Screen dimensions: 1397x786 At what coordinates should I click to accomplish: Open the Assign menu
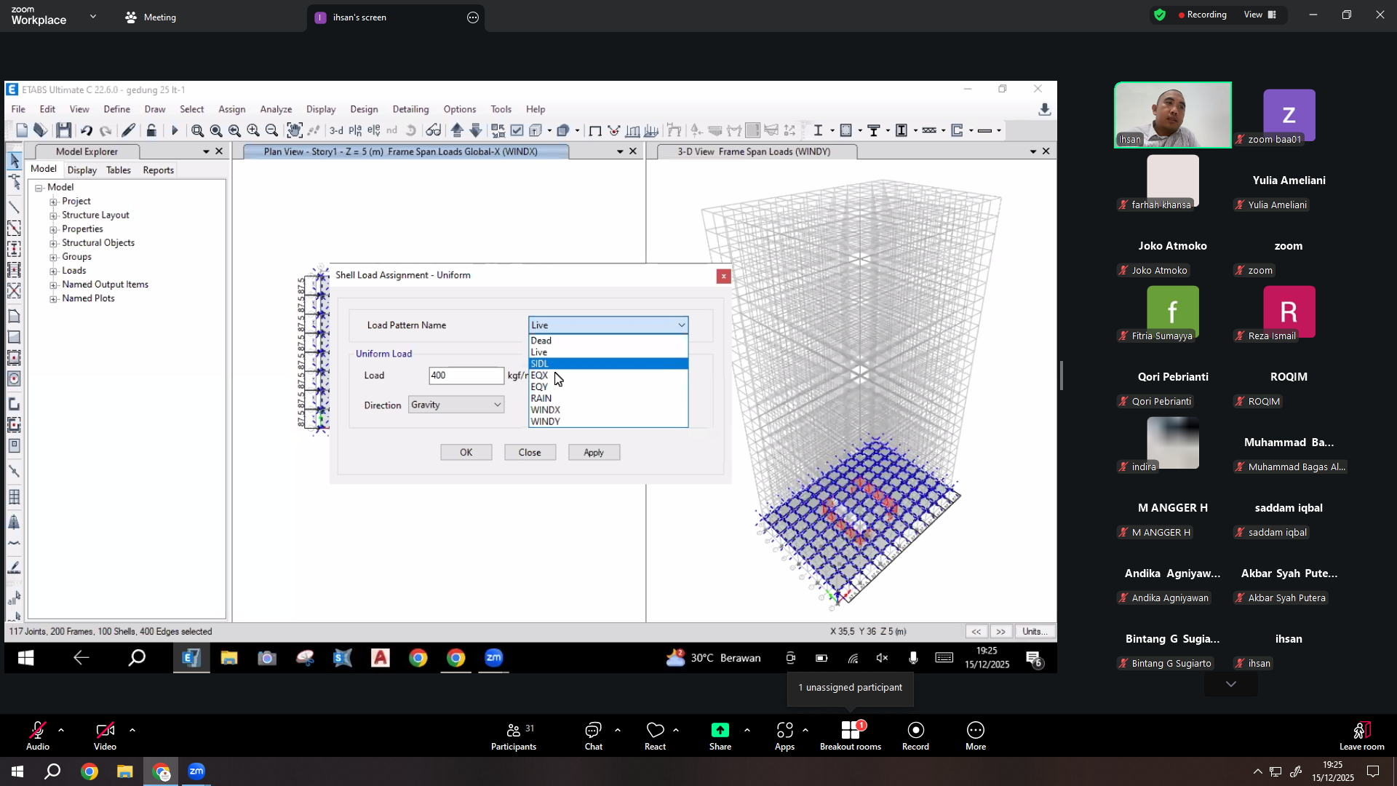231,109
